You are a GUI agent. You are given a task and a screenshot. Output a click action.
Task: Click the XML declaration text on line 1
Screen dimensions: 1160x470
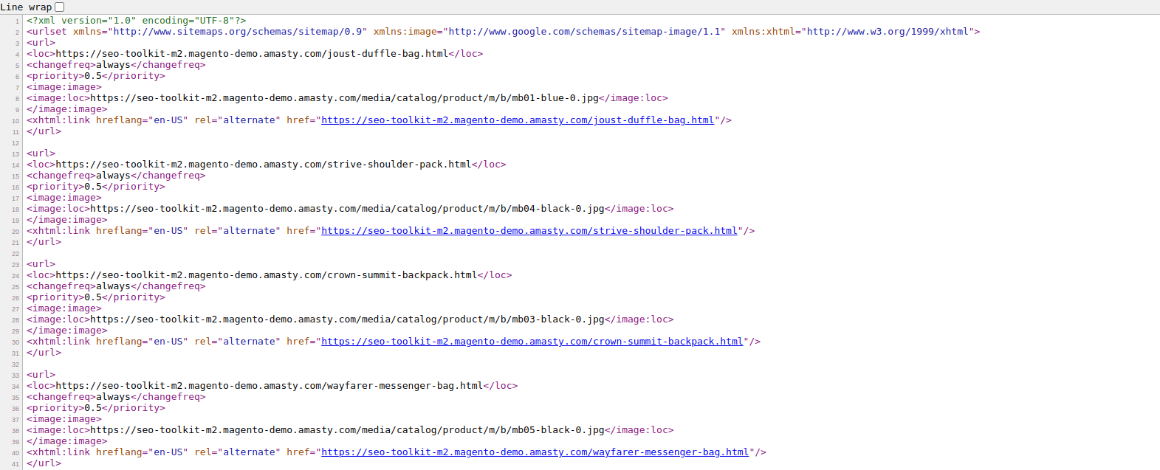pos(137,21)
